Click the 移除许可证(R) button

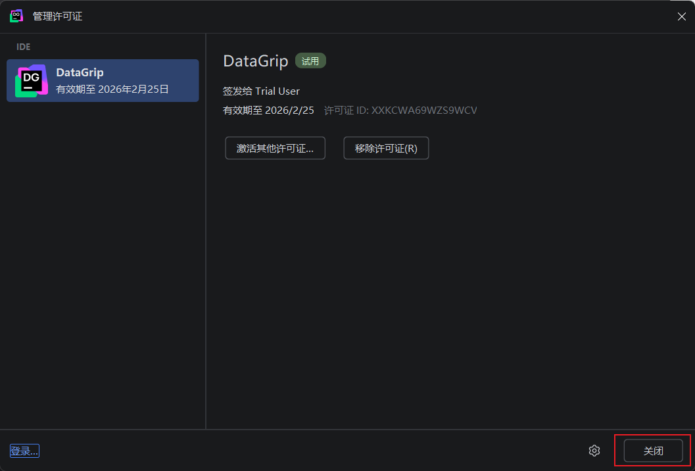(386, 148)
